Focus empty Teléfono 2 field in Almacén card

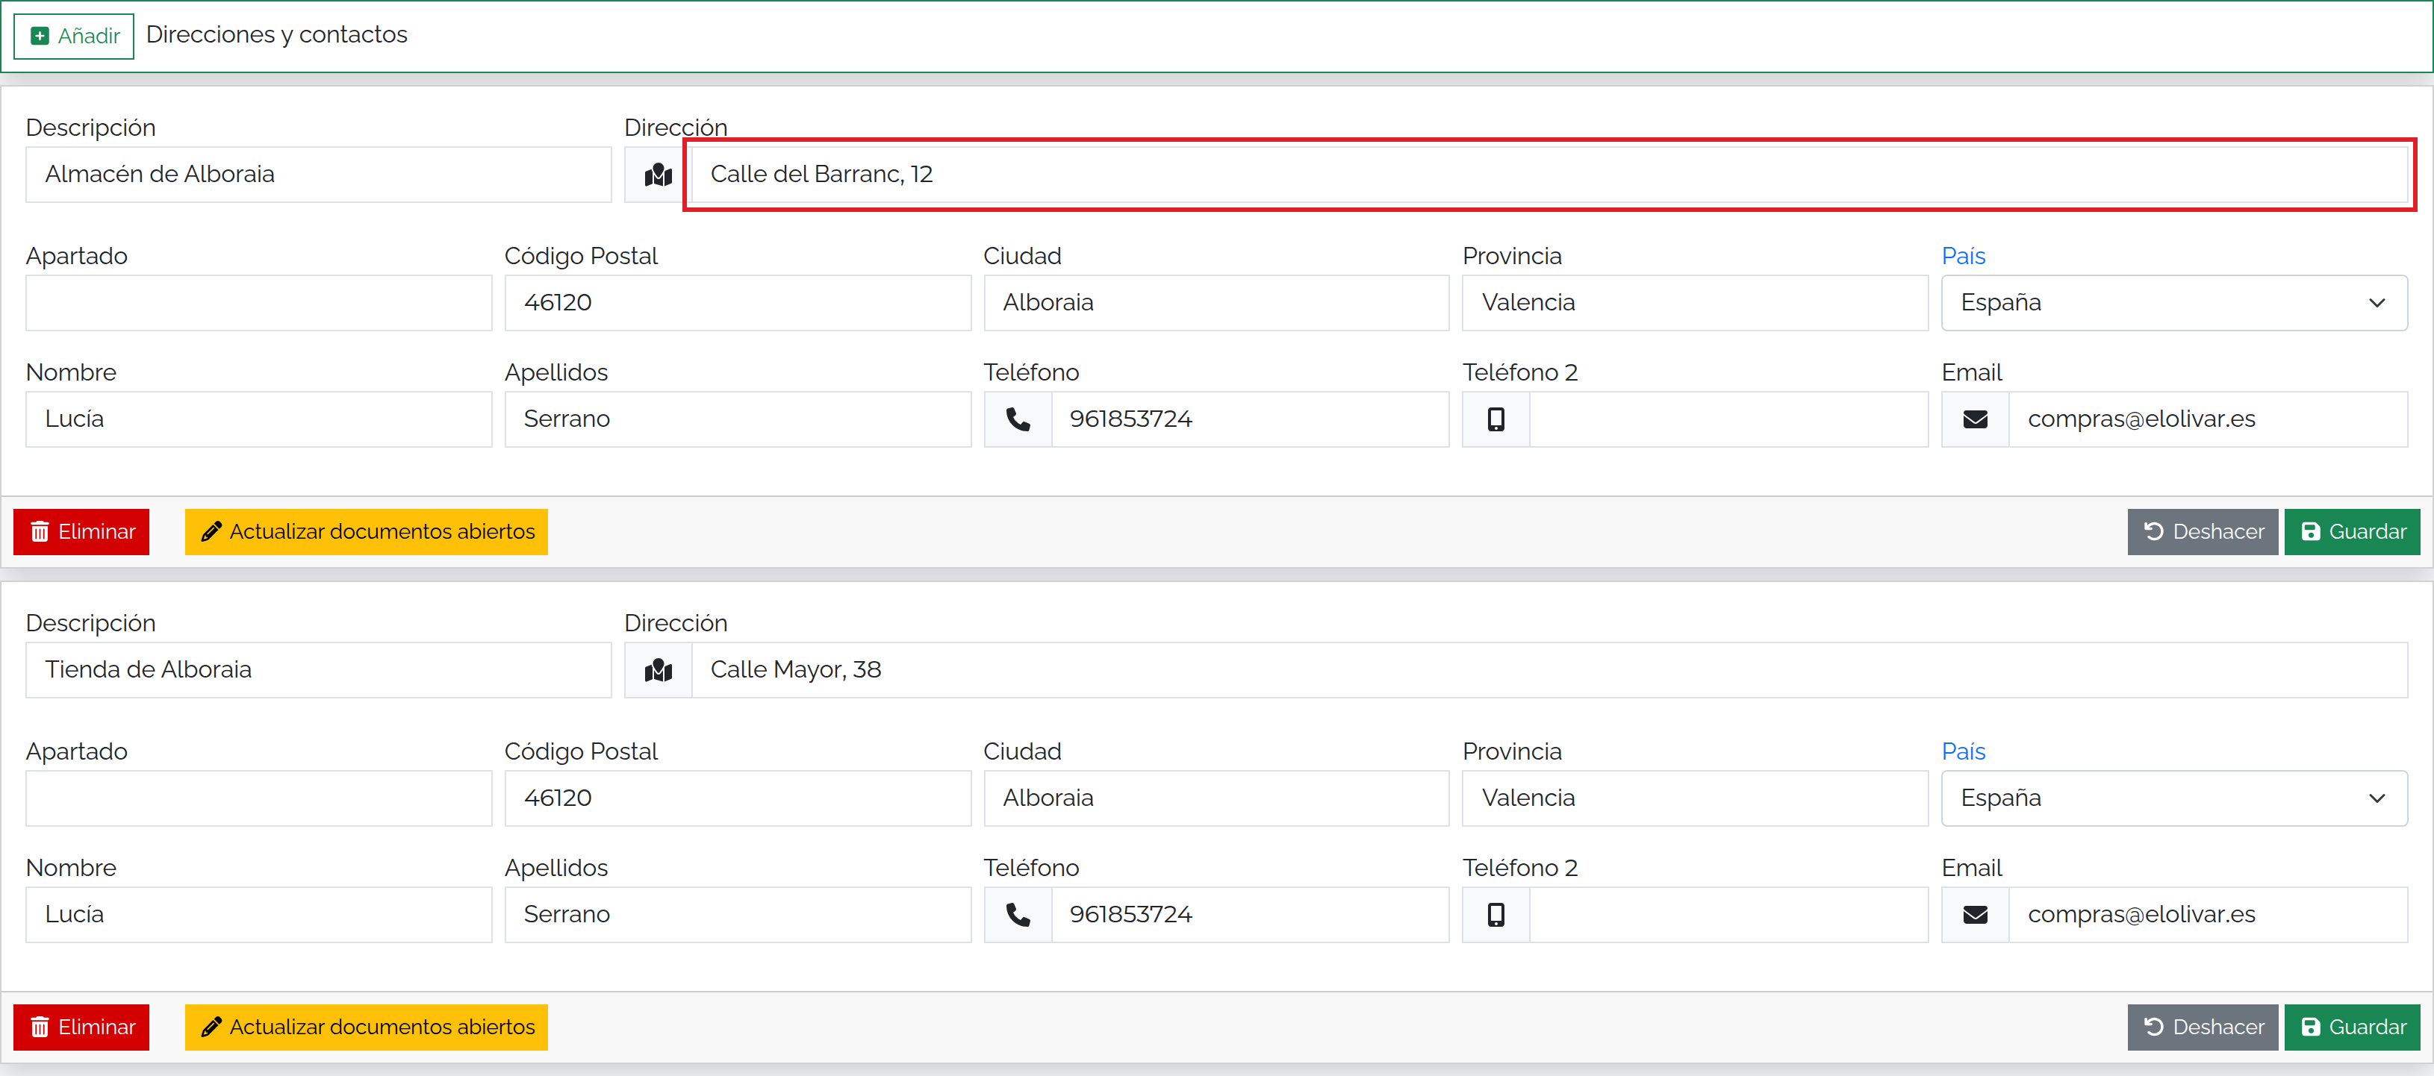tap(1729, 419)
